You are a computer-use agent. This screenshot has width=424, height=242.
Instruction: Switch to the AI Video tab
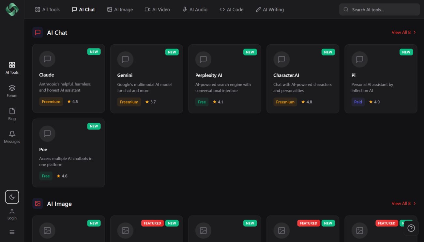157,9
